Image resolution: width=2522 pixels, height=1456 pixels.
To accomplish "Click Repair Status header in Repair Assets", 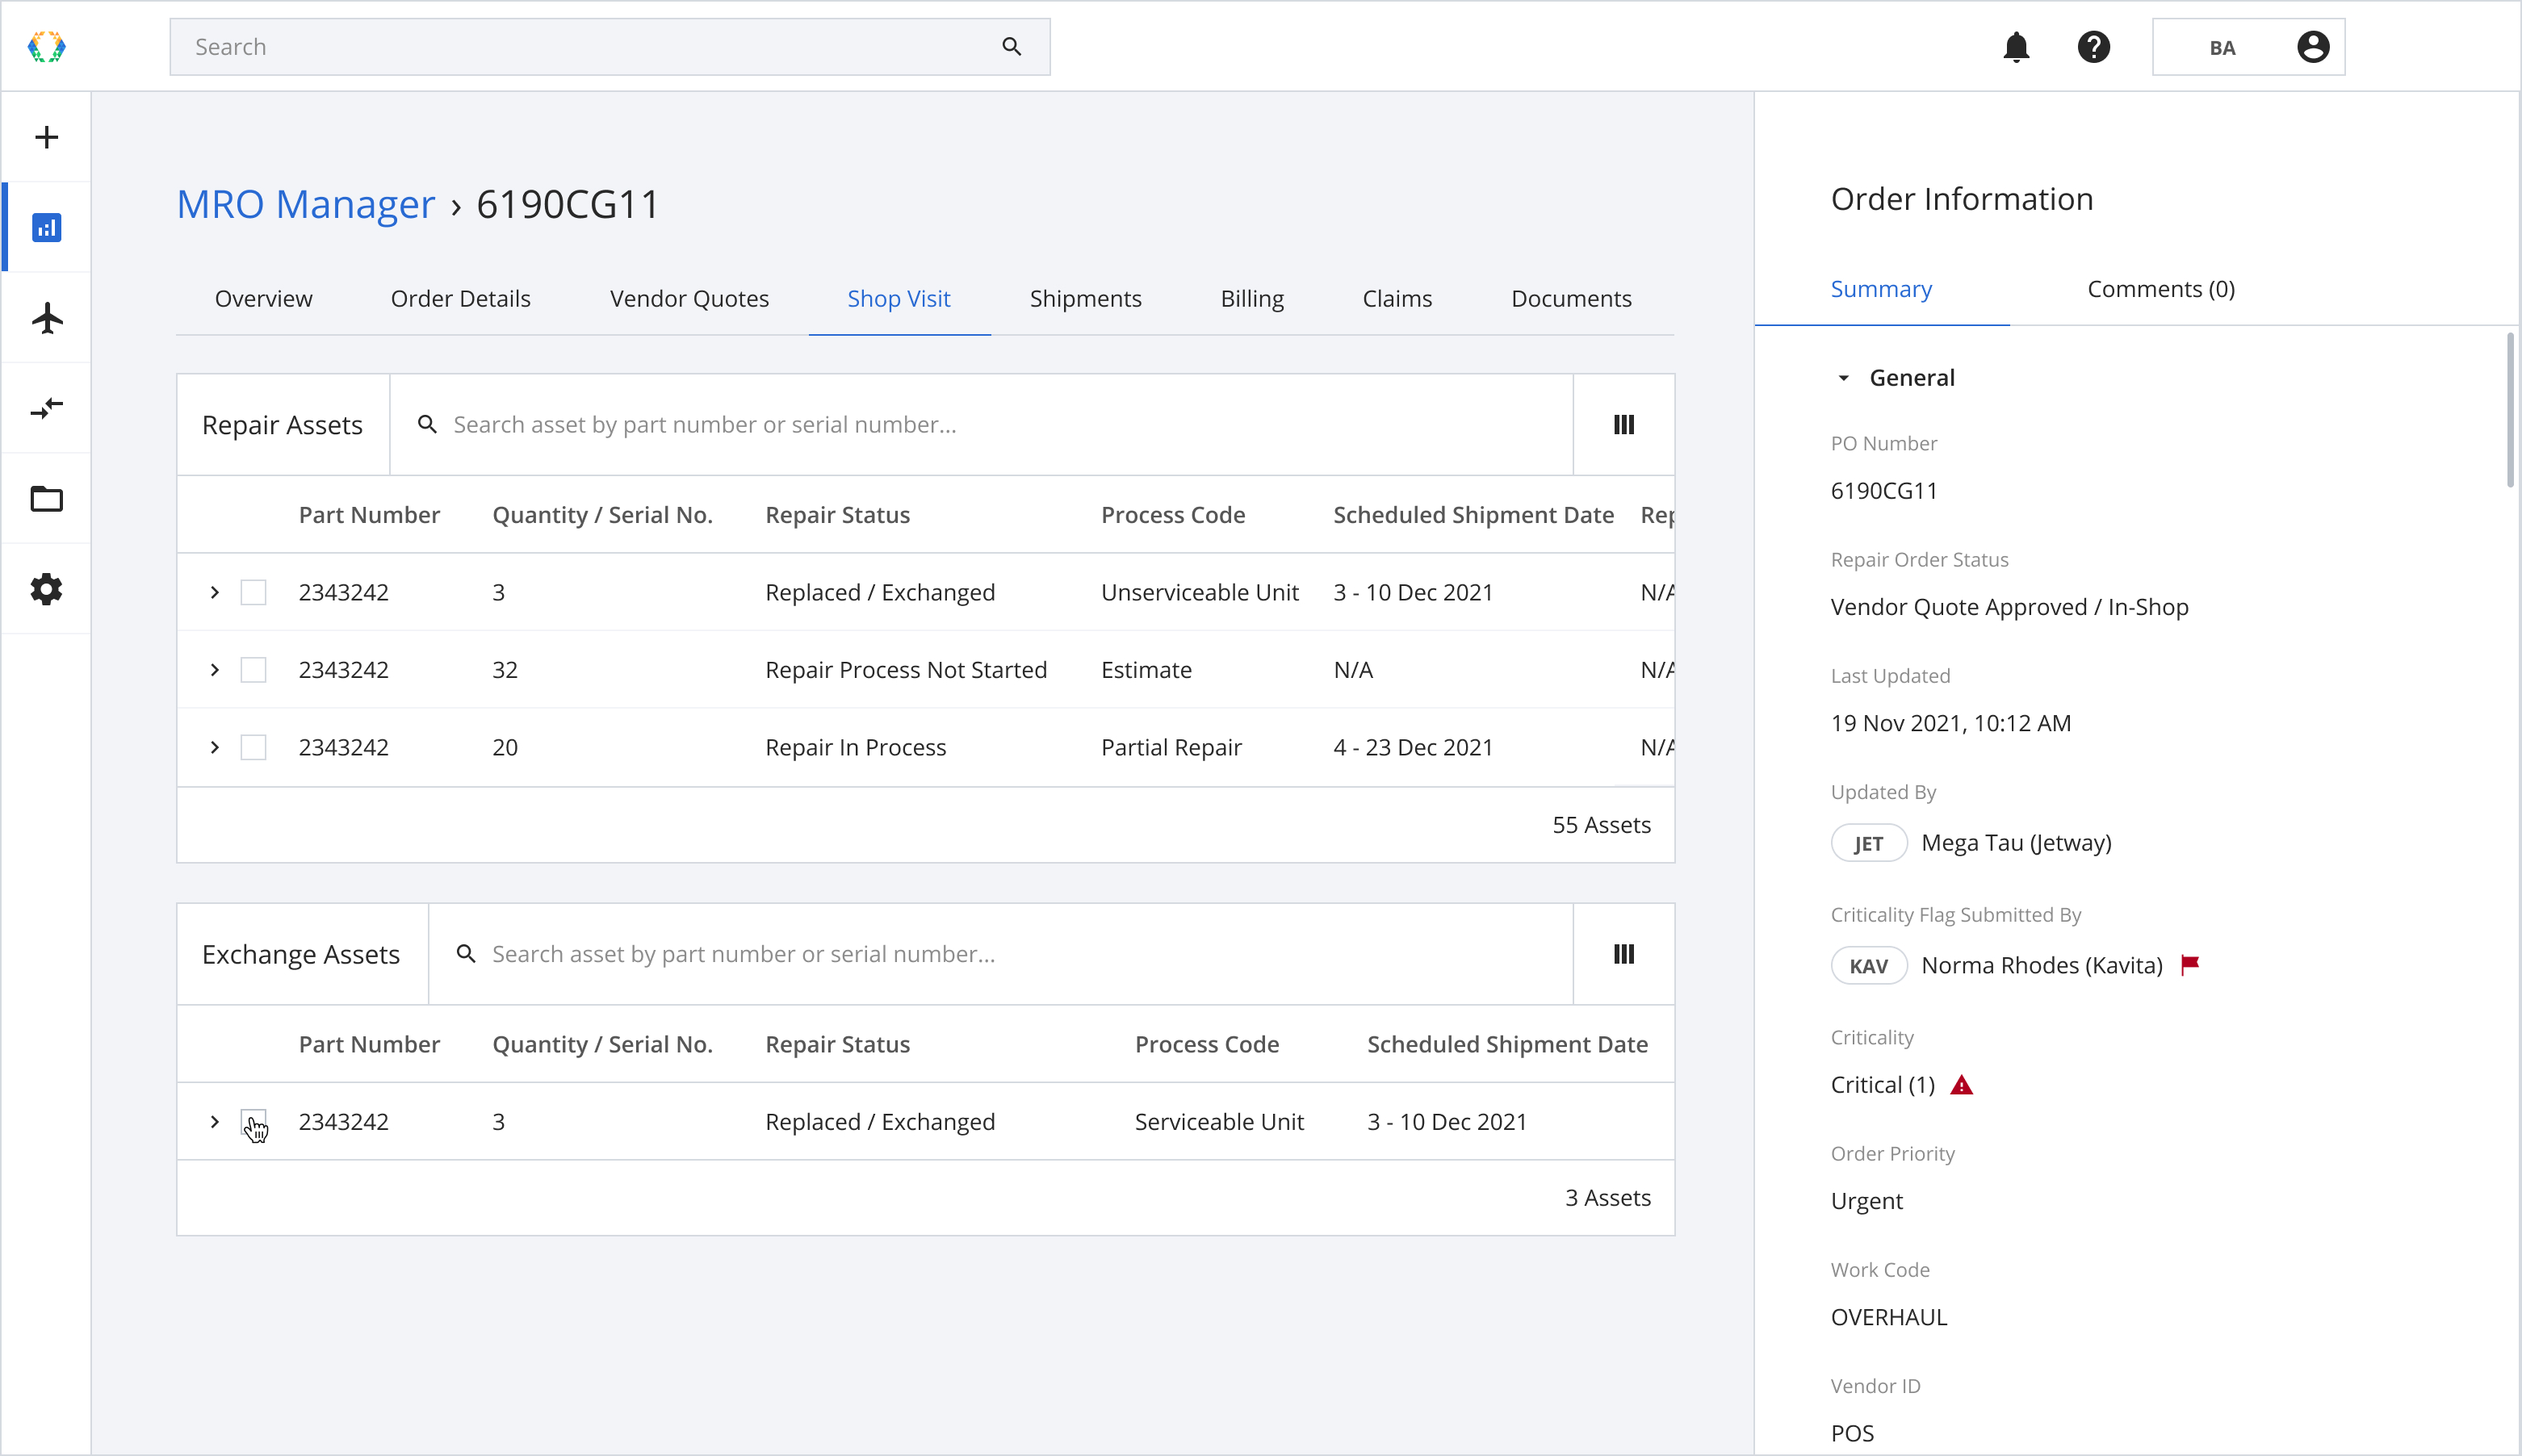I will point(837,515).
